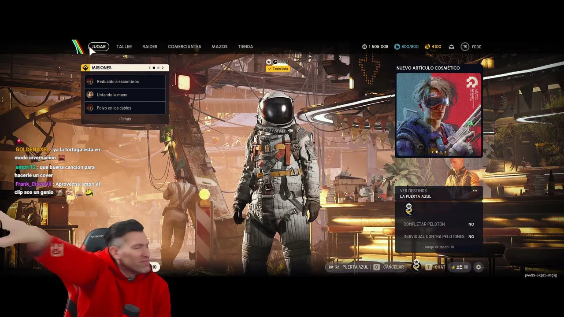Viewport: 564px width, 317px height.
Task: Click the level 75 badge
Action: pos(465,47)
